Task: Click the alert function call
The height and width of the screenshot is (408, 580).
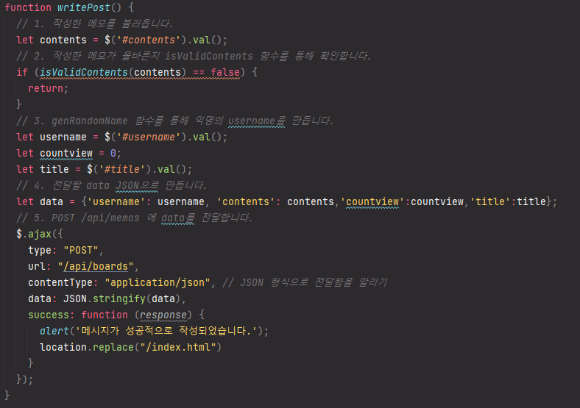Action: tap(54, 331)
